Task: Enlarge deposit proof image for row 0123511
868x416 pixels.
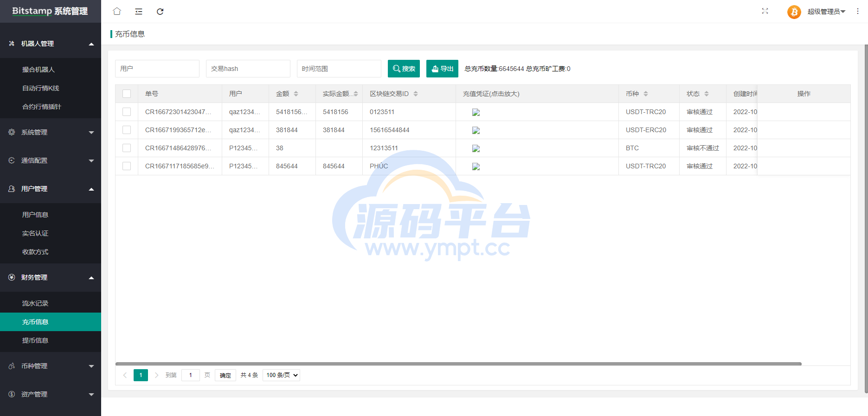Action: coord(476,112)
